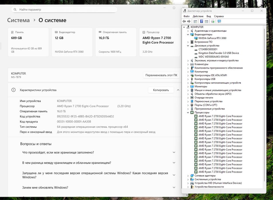Viewport: 273px width, 200px height.
Task: Scan for hardware changes toolbar icon
Action: coord(219,21)
